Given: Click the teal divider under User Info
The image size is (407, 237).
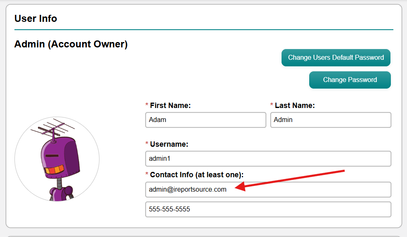Looking at the screenshot, I should [204, 30].
